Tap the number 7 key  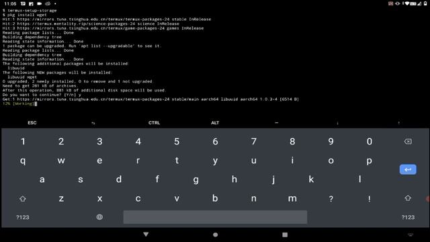[x=254, y=141]
